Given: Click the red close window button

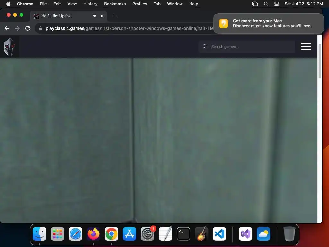Looking at the screenshot, I should pyautogui.click(x=9, y=15).
